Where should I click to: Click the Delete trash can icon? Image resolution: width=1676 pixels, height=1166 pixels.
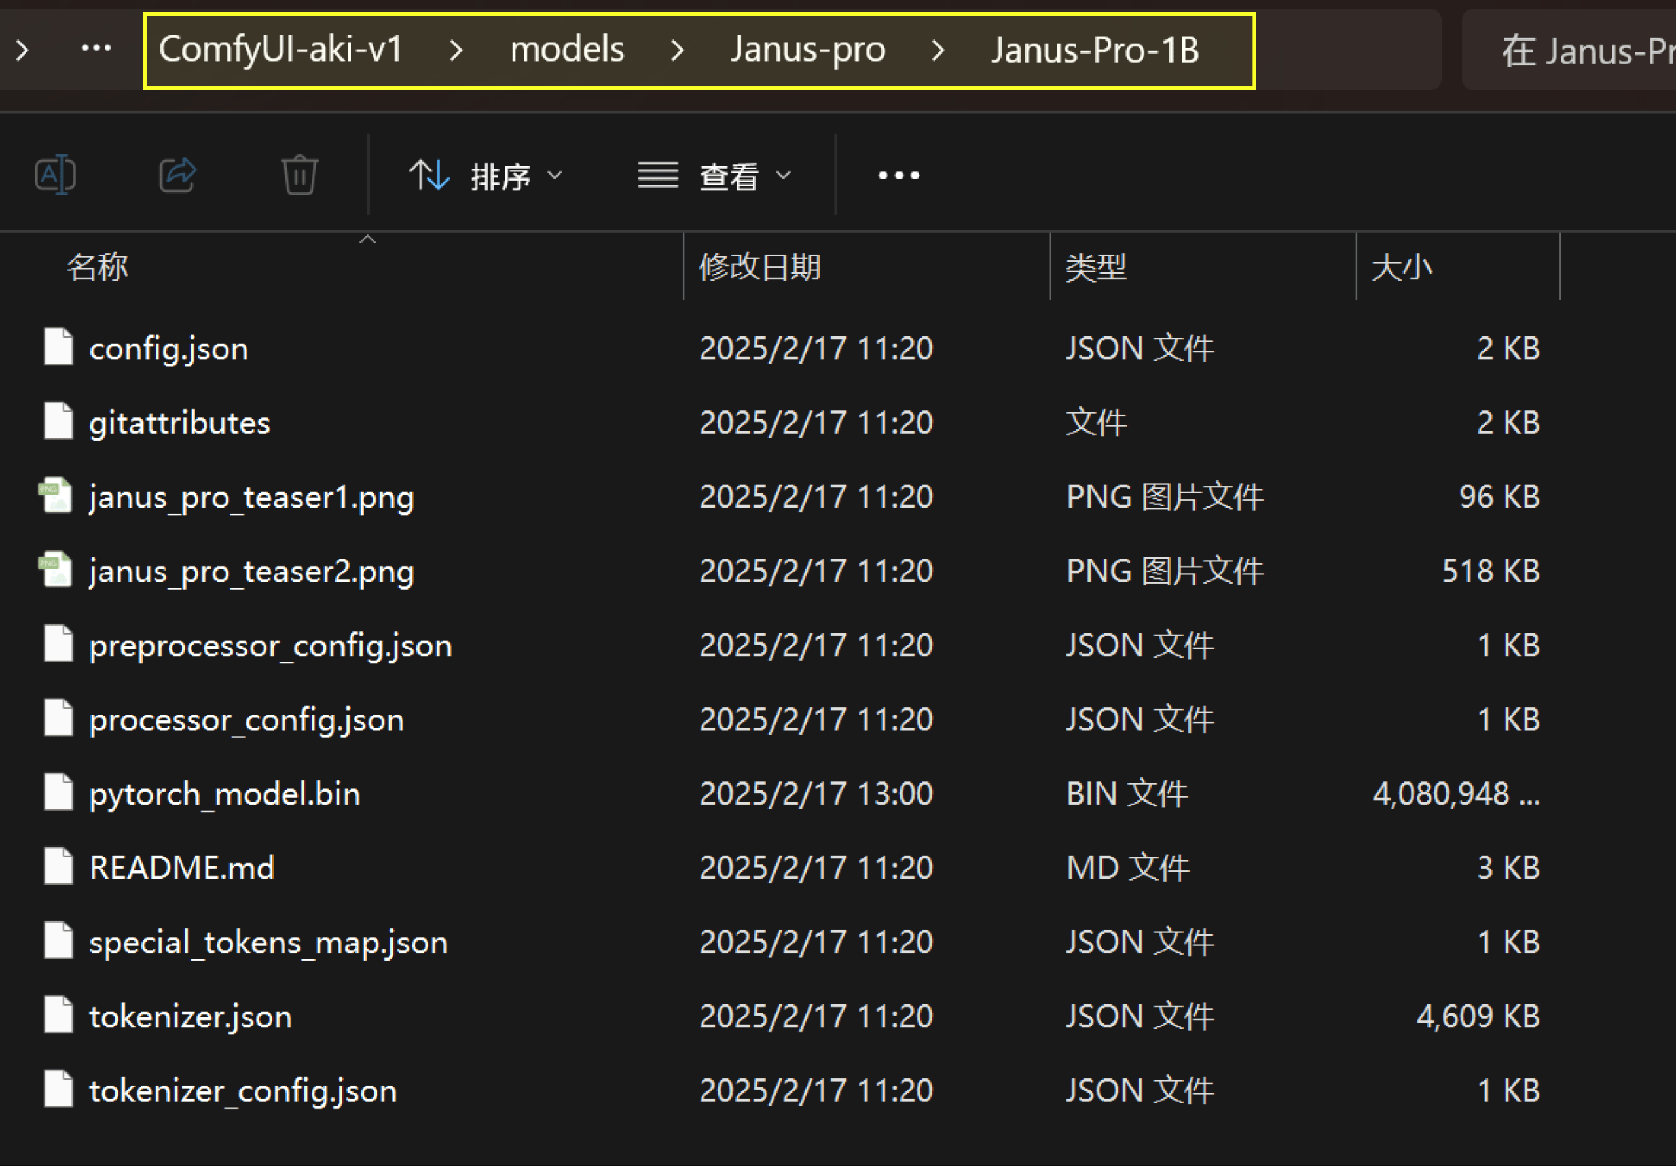pyautogui.click(x=300, y=175)
